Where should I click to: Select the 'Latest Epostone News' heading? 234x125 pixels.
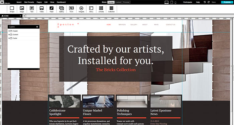161,112
